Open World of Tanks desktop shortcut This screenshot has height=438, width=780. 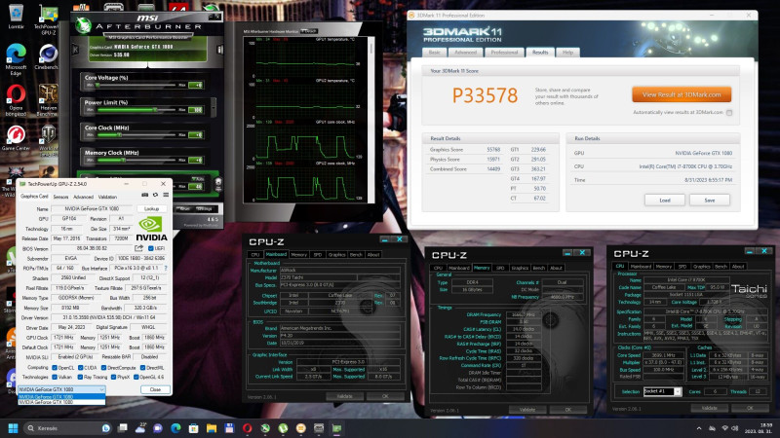pos(48,140)
